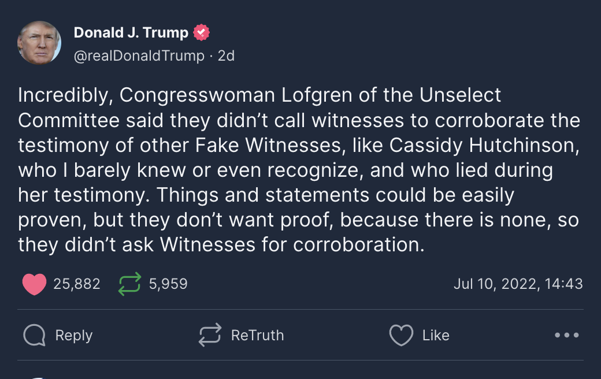Click the Jul 10, 2022, 14:43 date
This screenshot has width=601, height=379.
(x=518, y=284)
